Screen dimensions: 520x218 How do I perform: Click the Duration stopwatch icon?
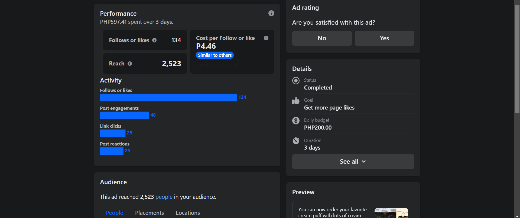point(296,141)
